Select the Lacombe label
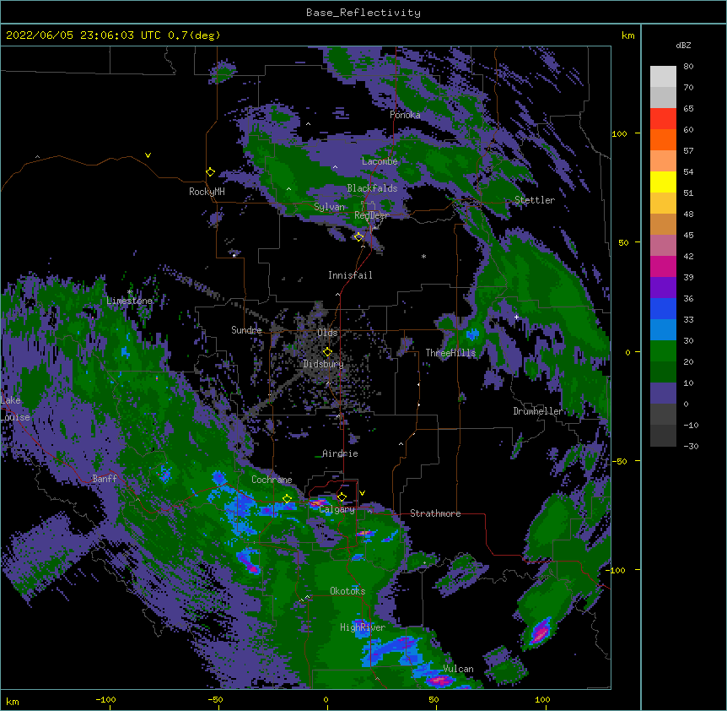The height and width of the screenshot is (711, 727). (380, 161)
